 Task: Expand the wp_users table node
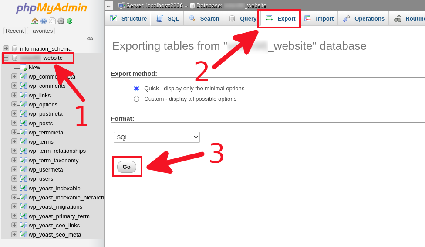point(14,178)
